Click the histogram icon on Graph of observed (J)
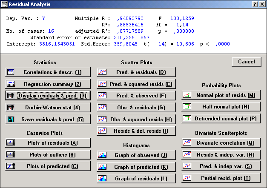This screenshot has height=188, width=267. [x=102, y=155]
